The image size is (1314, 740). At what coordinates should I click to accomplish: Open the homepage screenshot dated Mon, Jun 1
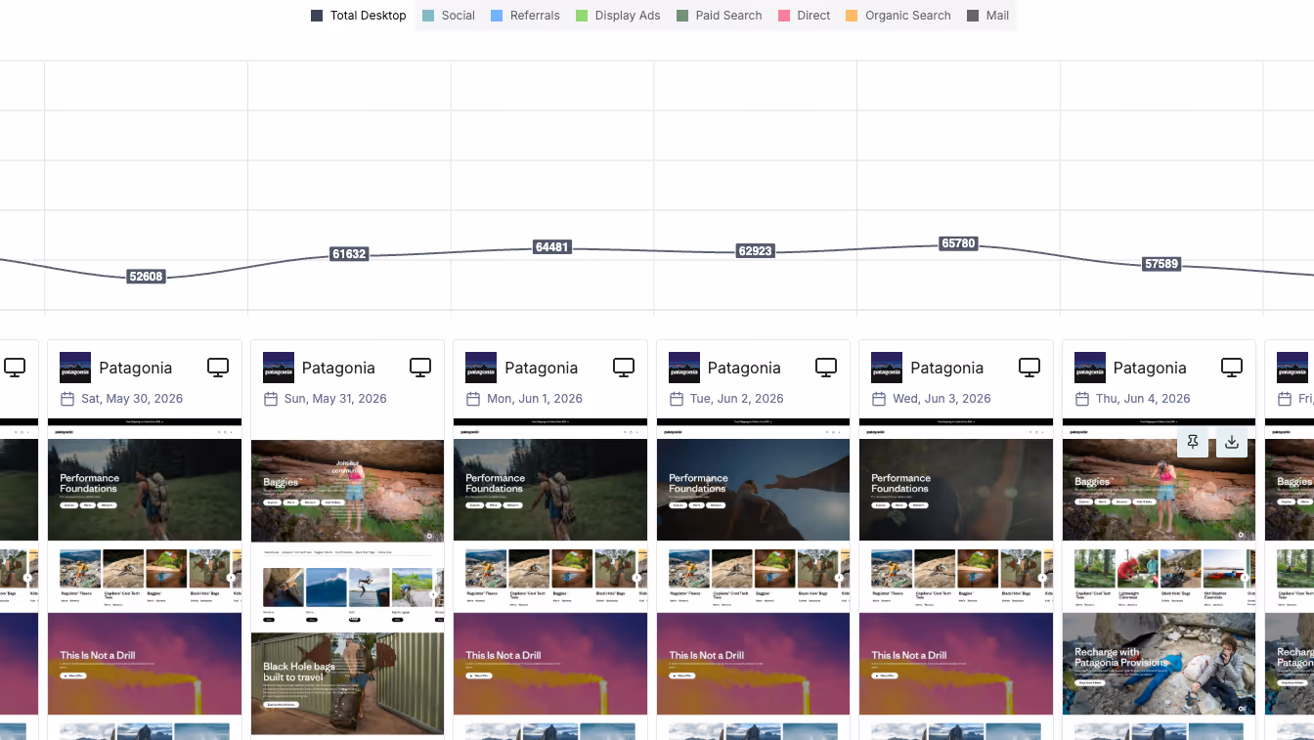click(550, 579)
